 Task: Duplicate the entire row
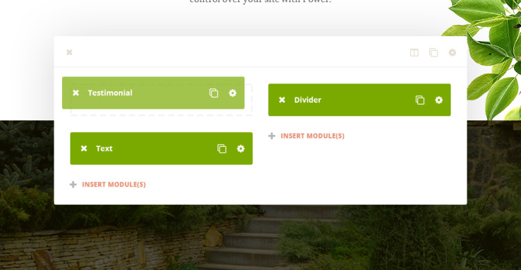point(433,52)
